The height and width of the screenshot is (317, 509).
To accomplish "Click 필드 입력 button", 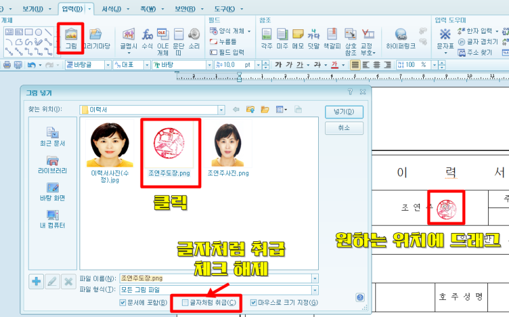I will 227,52.
